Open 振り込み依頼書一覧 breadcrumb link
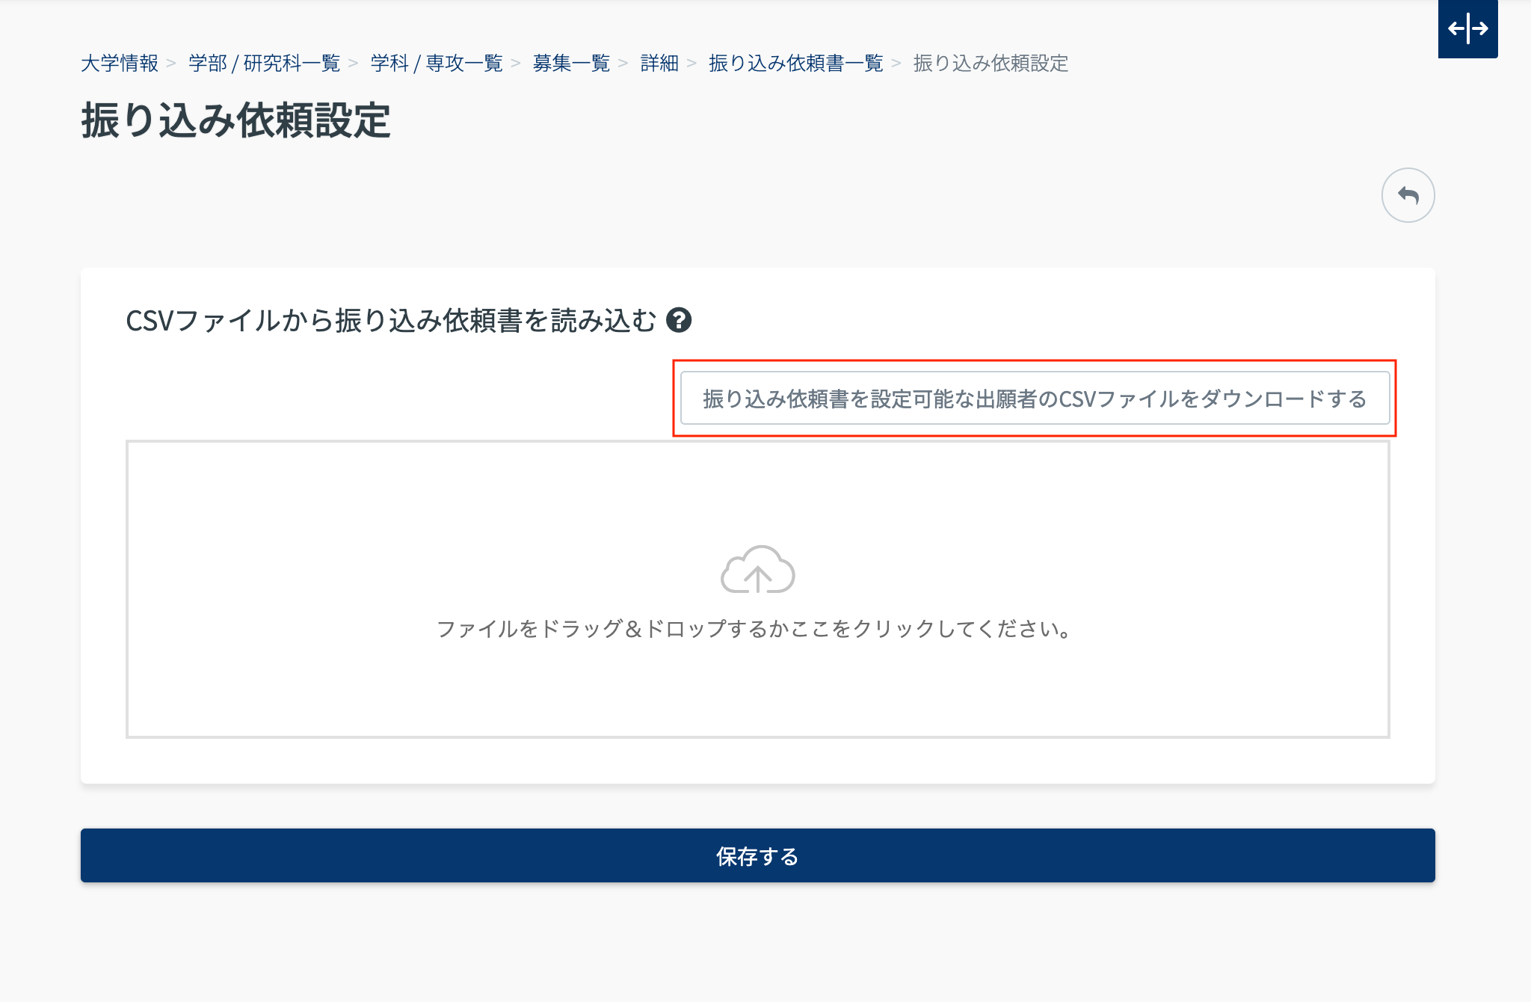 click(x=795, y=63)
